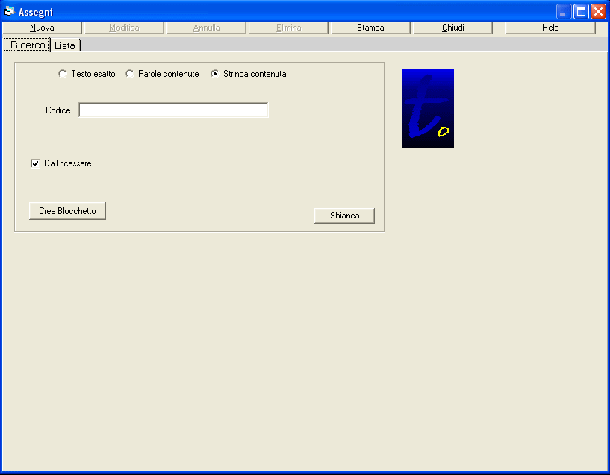
Task: Click the greyed-out Annulla button
Action: click(206, 28)
